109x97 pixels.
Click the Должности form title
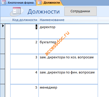tap(44, 12)
